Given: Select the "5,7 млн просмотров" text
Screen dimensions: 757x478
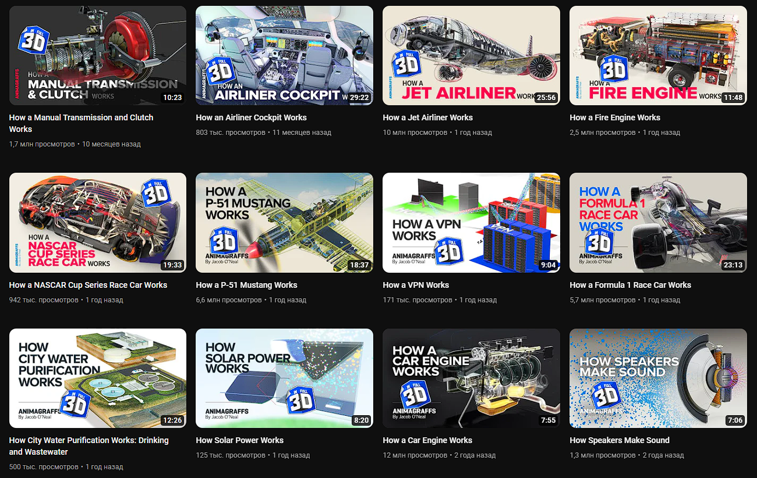Looking at the screenshot, I should tap(603, 300).
